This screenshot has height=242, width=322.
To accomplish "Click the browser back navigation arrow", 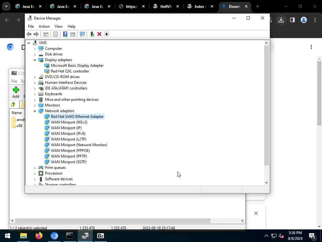I will [7, 20].
